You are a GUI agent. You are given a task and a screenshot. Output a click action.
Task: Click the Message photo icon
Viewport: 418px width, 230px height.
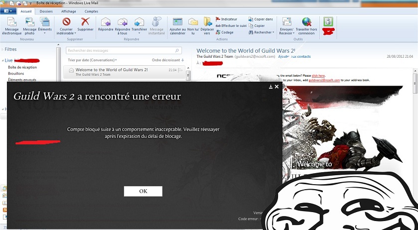29,21
